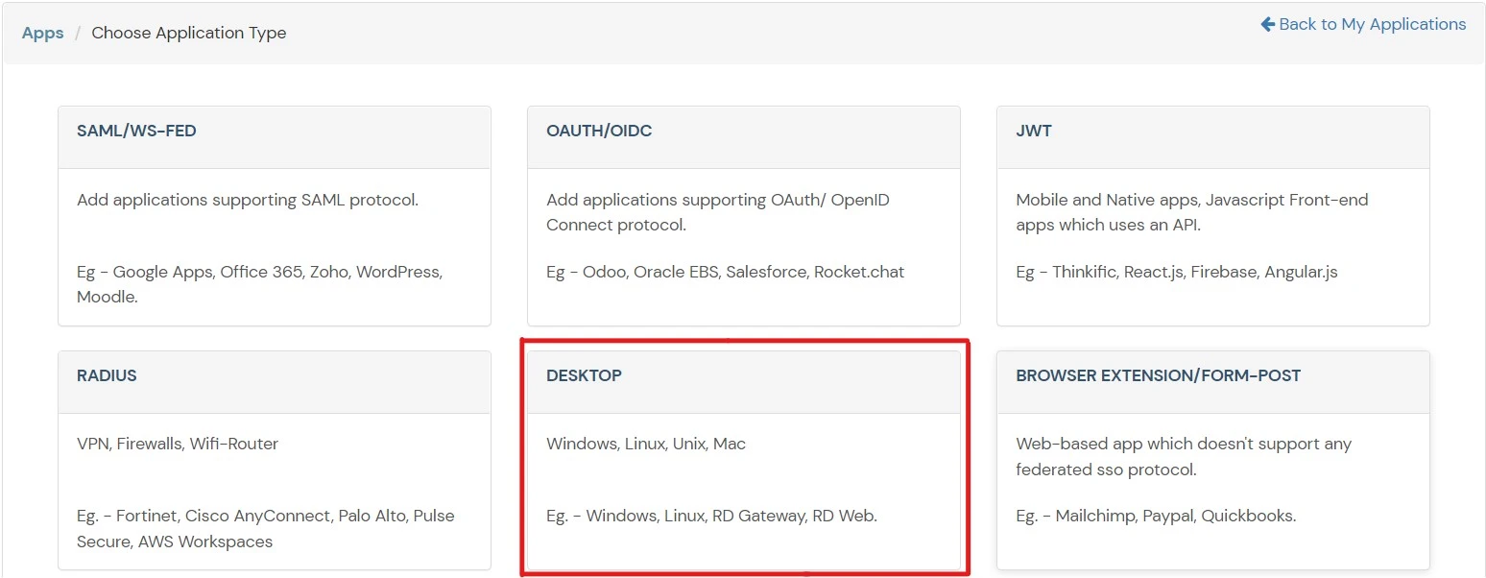This screenshot has width=1486, height=578.
Task: Click the 'Eg. - Windows, Linux, RD Gateway' text
Action: (712, 516)
